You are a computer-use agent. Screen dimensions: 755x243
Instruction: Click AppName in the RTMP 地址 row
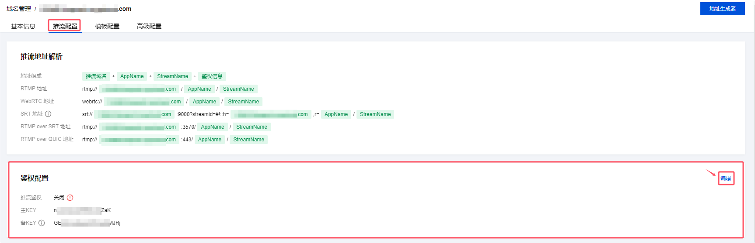coord(199,89)
